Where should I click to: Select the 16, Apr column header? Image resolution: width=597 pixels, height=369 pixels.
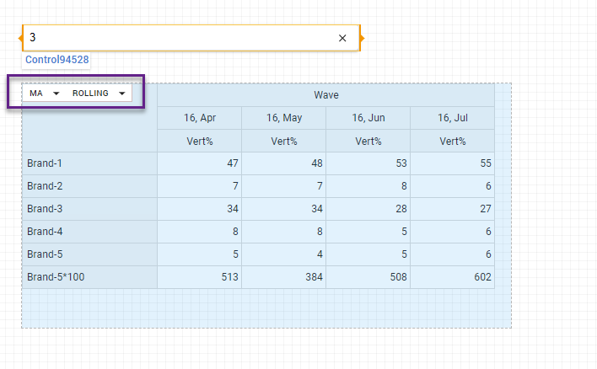click(x=199, y=118)
